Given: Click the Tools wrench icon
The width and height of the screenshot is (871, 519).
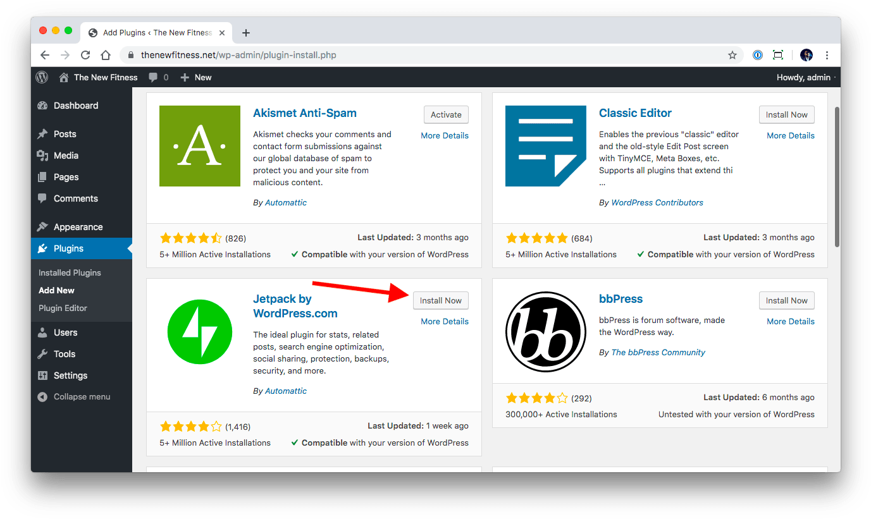Looking at the screenshot, I should pos(42,354).
